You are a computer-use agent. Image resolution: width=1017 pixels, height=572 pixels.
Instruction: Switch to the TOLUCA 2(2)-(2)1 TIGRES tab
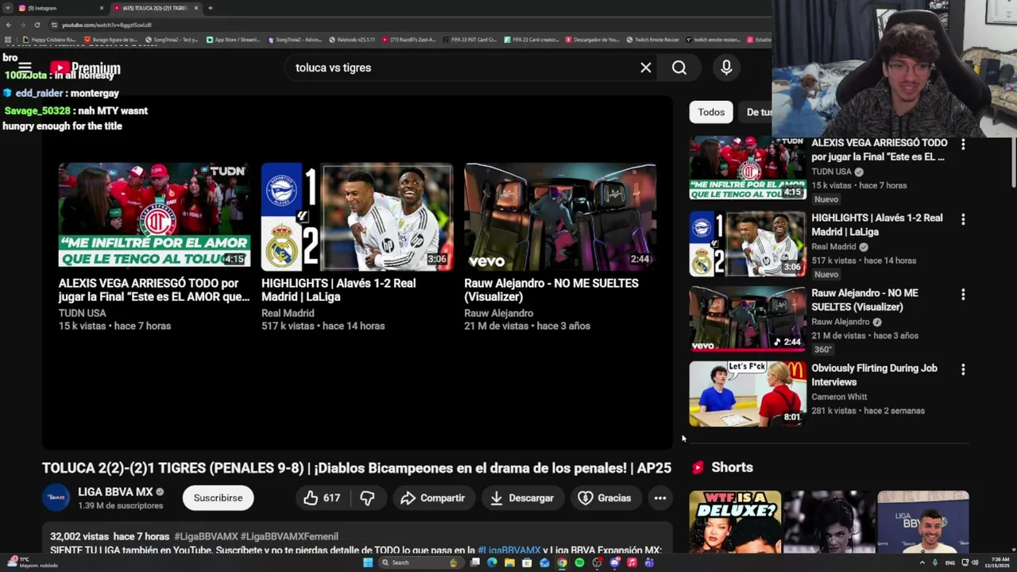pyautogui.click(x=155, y=8)
